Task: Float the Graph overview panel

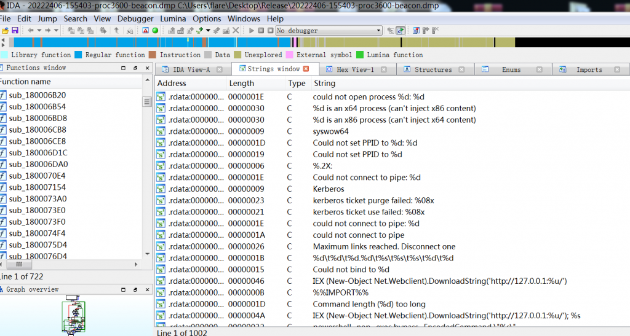Action: pos(135,289)
